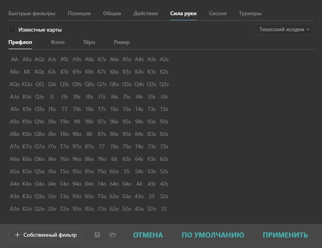
Task: Select the Флоп street tab
Action: [58, 42]
